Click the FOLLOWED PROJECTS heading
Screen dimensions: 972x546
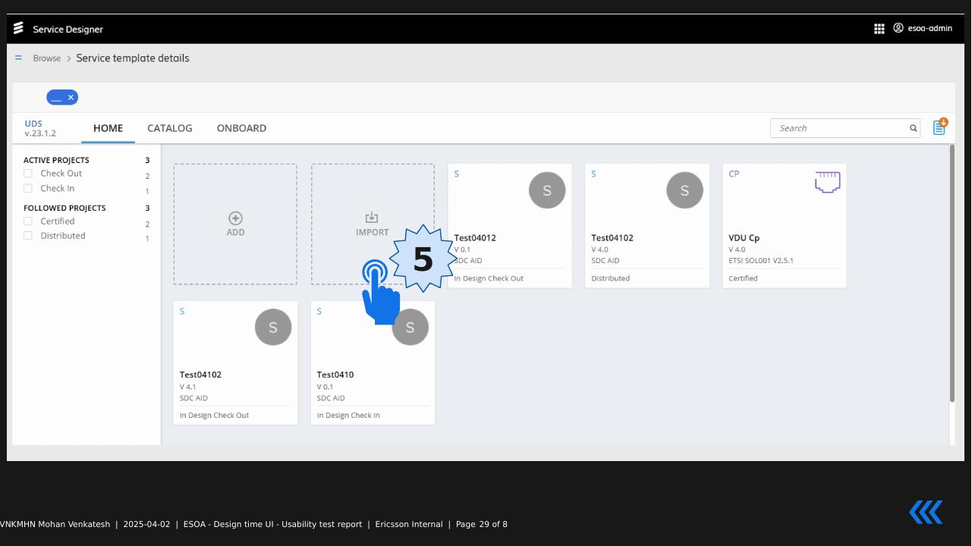tap(64, 208)
